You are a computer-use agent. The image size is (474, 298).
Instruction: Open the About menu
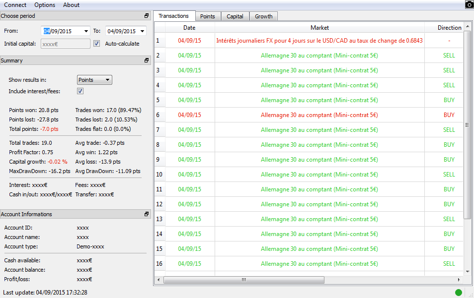point(72,5)
